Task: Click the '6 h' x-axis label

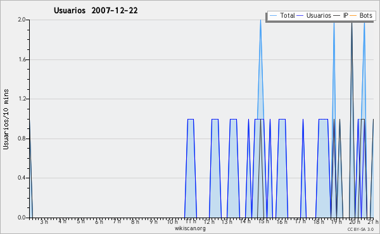Action: tap(99, 222)
